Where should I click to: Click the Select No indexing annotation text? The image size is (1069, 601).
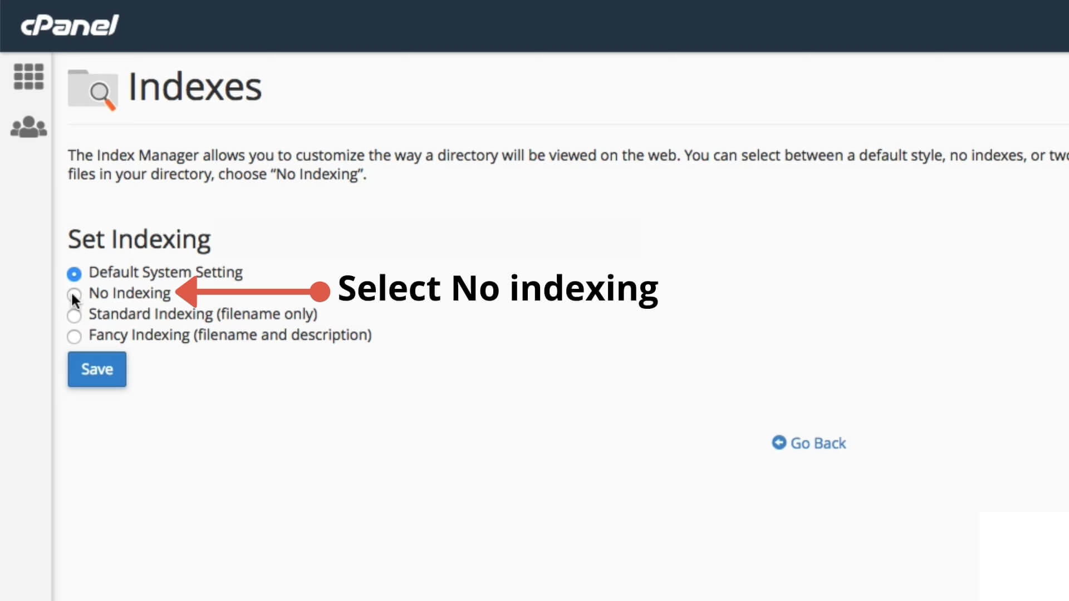(x=498, y=288)
